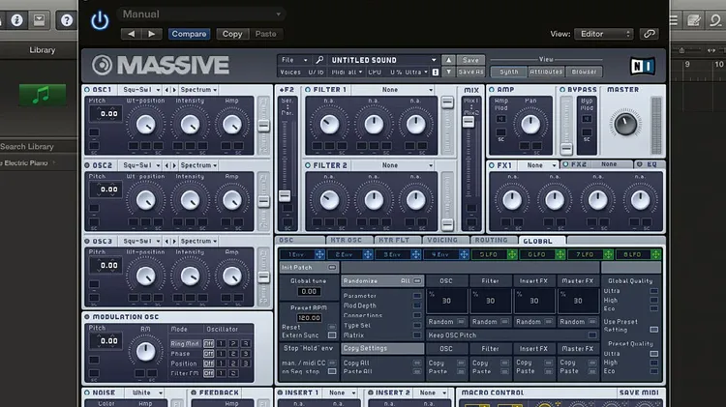Click the 2 Env move handle icon
The image size is (726, 407).
[368, 254]
